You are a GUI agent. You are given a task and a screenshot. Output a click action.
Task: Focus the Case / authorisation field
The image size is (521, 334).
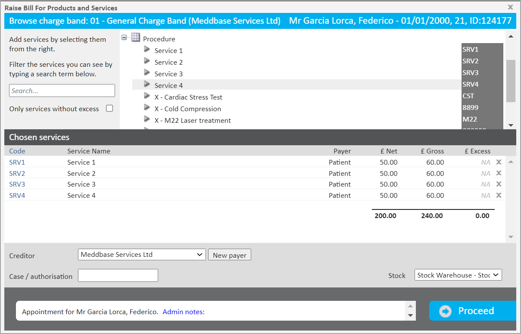tap(118, 275)
